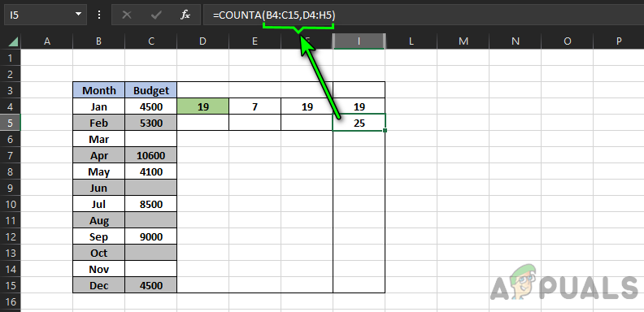644x312 pixels.
Task: Click the Jan budget 4500 cell
Action: click(x=151, y=106)
